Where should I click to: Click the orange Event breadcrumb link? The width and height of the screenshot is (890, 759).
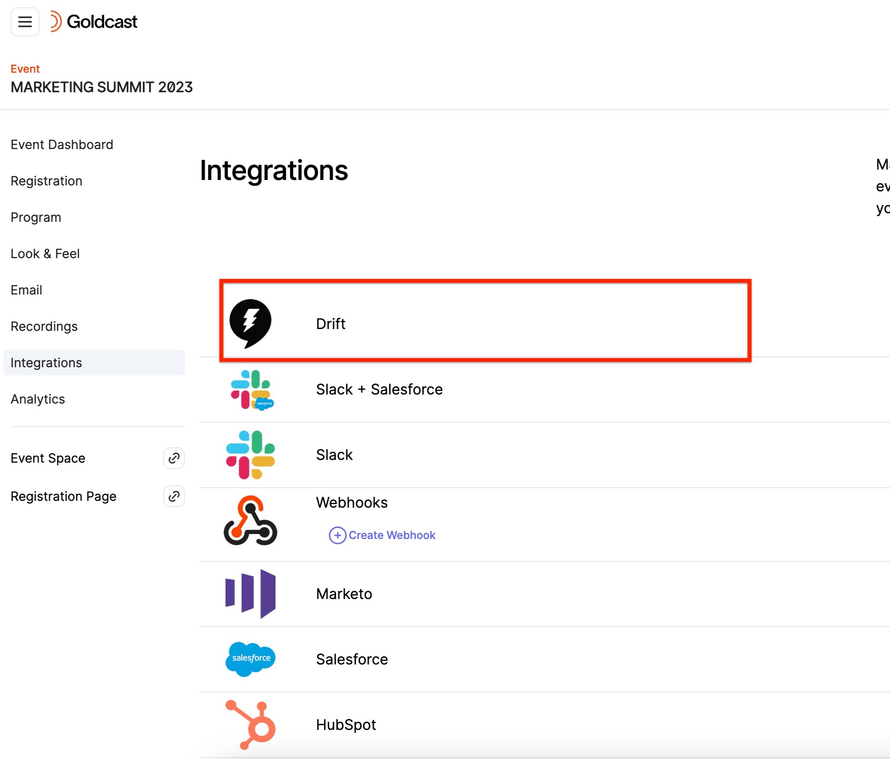pyautogui.click(x=25, y=69)
